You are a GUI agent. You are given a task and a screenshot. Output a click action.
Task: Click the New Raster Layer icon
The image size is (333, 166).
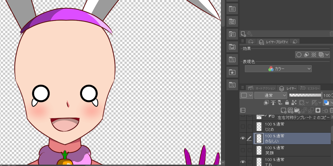pos(283,110)
